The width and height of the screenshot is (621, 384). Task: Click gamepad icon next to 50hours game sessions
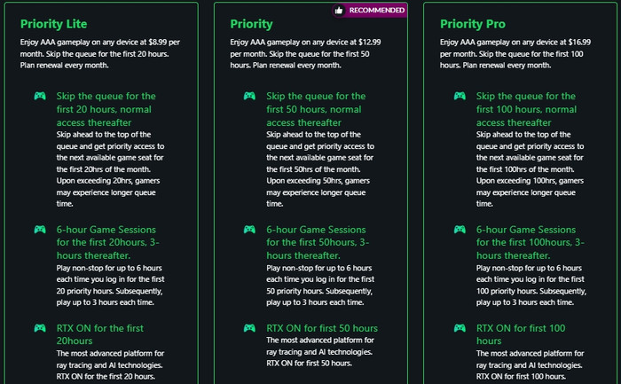[x=249, y=229]
